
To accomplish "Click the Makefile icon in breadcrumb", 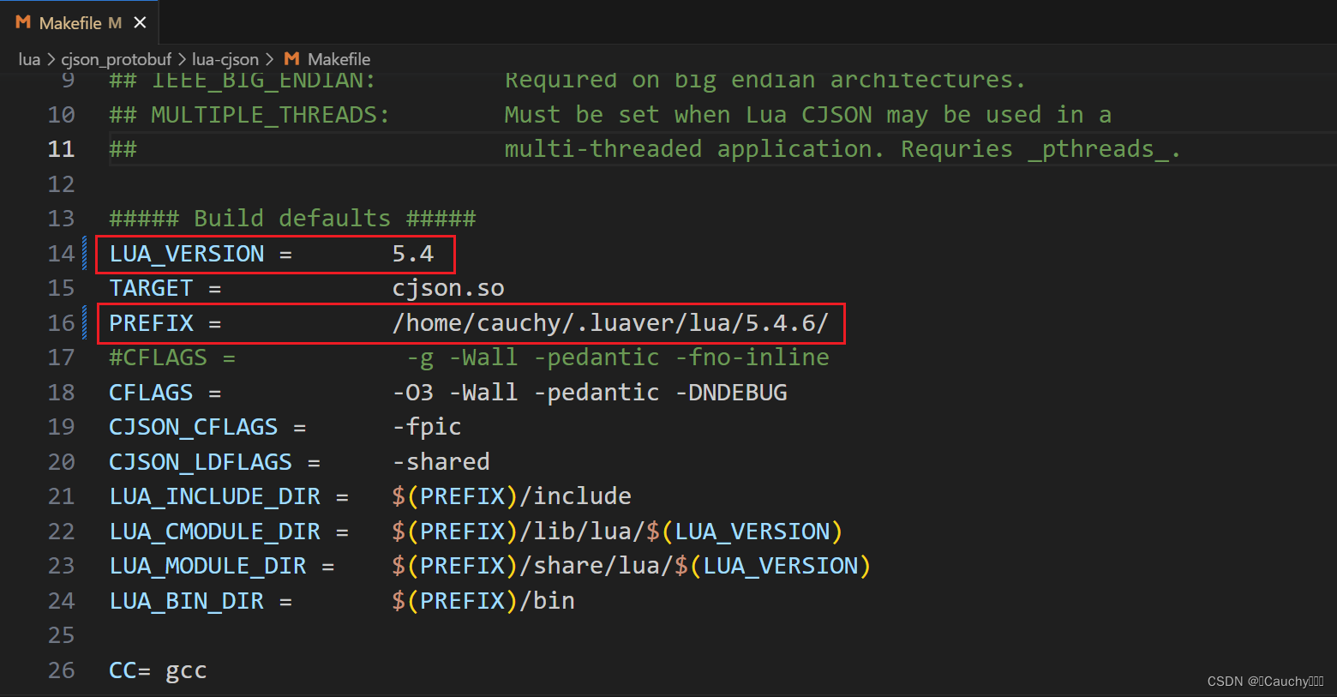I will [291, 58].
